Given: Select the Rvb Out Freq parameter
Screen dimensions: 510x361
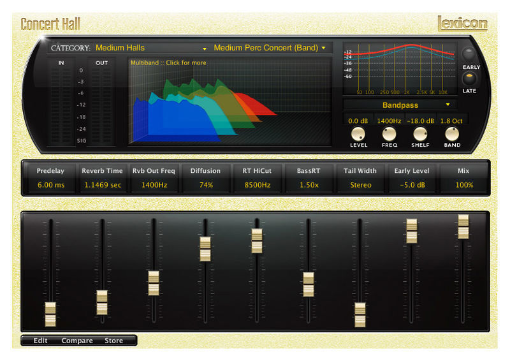Looking at the screenshot, I should click(154, 178).
